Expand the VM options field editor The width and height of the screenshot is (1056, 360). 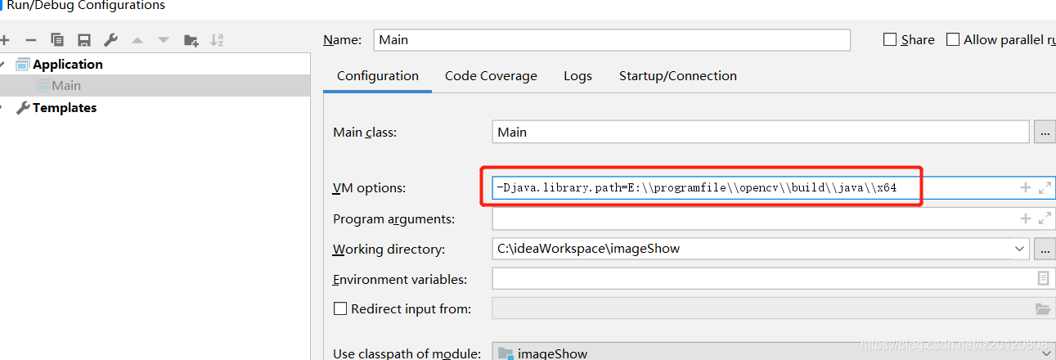tap(1044, 188)
